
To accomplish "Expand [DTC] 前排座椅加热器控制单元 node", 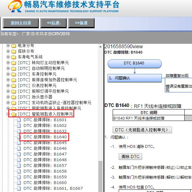I will (x=8, y=80).
